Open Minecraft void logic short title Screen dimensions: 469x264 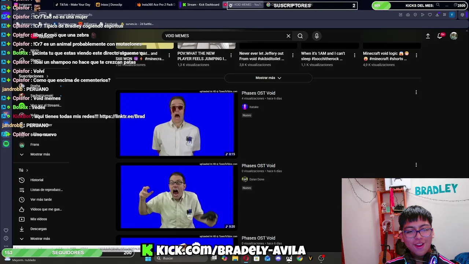(x=386, y=56)
